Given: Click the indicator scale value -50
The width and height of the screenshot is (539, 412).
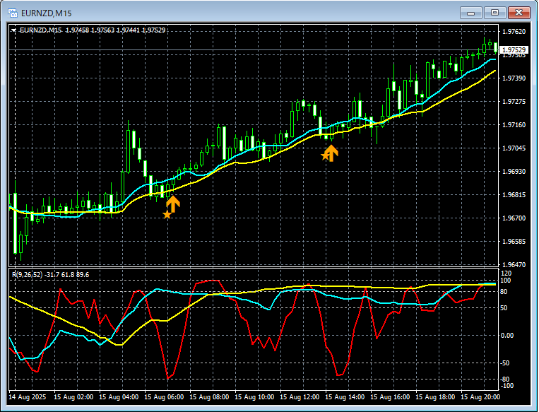Looking at the screenshot, I should pos(505,363).
